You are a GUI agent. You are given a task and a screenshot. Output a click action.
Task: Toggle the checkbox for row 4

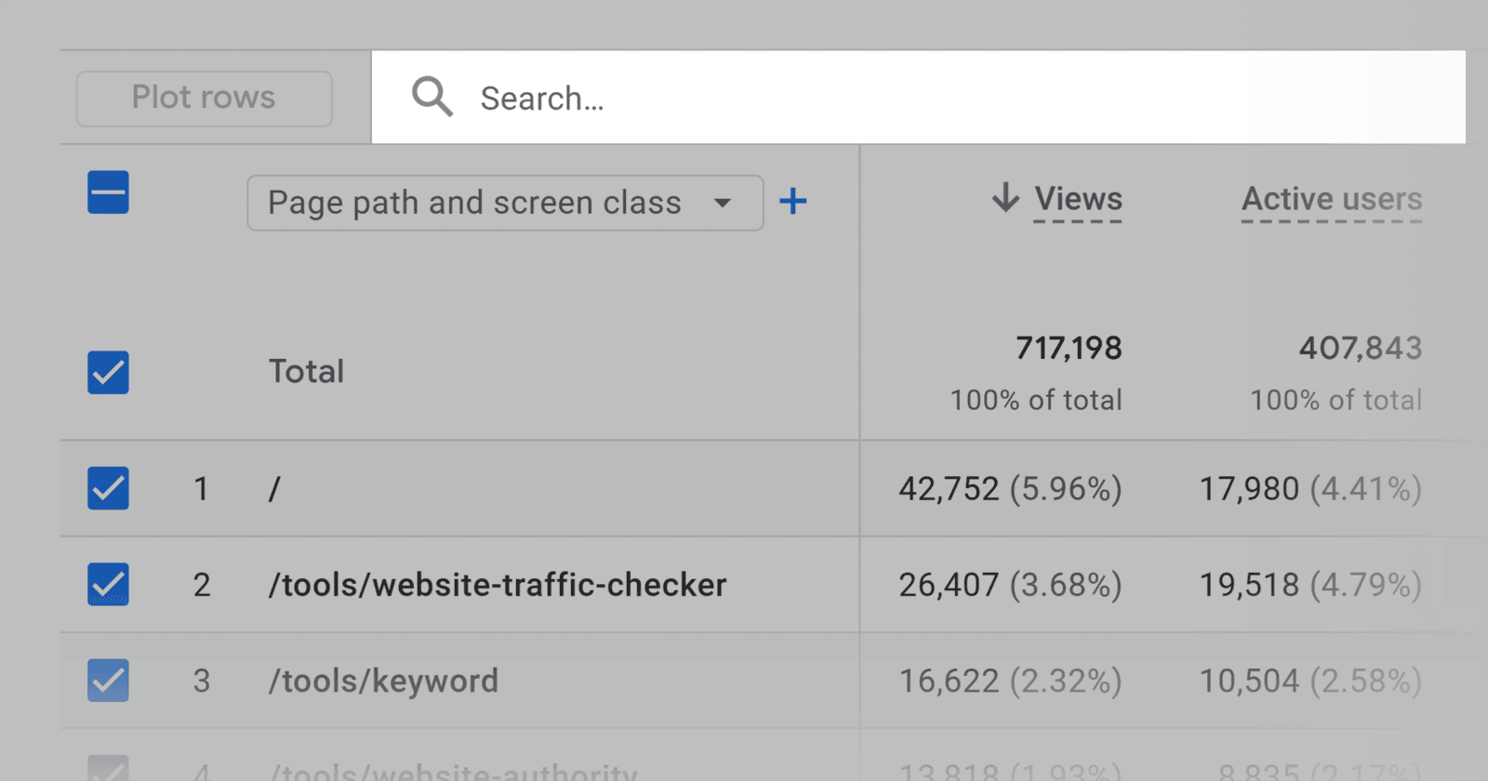108,770
